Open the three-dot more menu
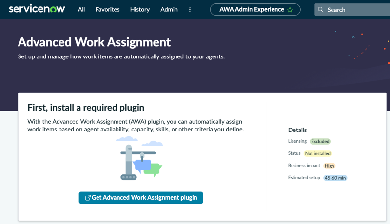This screenshot has height=224, width=390. point(190,10)
